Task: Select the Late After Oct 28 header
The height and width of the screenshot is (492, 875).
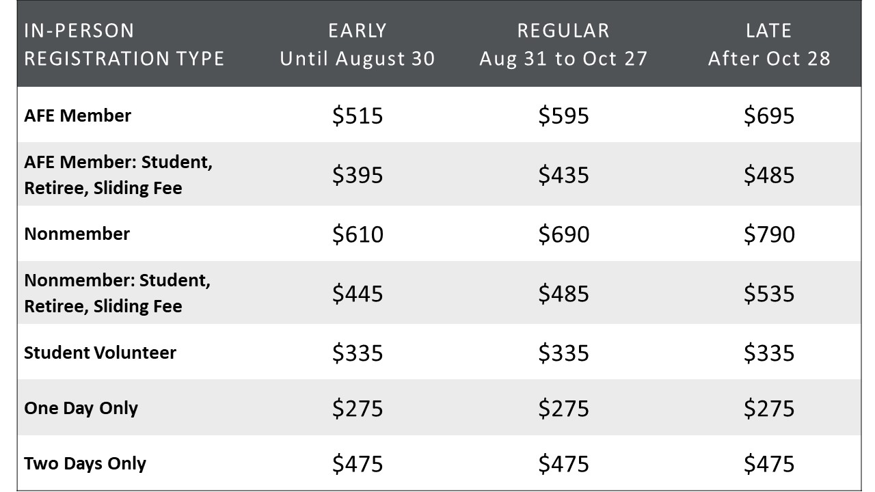Action: click(769, 44)
